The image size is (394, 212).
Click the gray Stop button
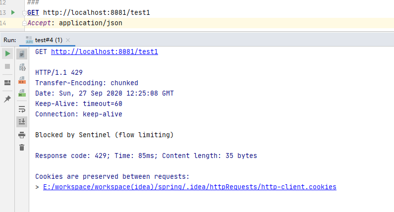(7, 66)
